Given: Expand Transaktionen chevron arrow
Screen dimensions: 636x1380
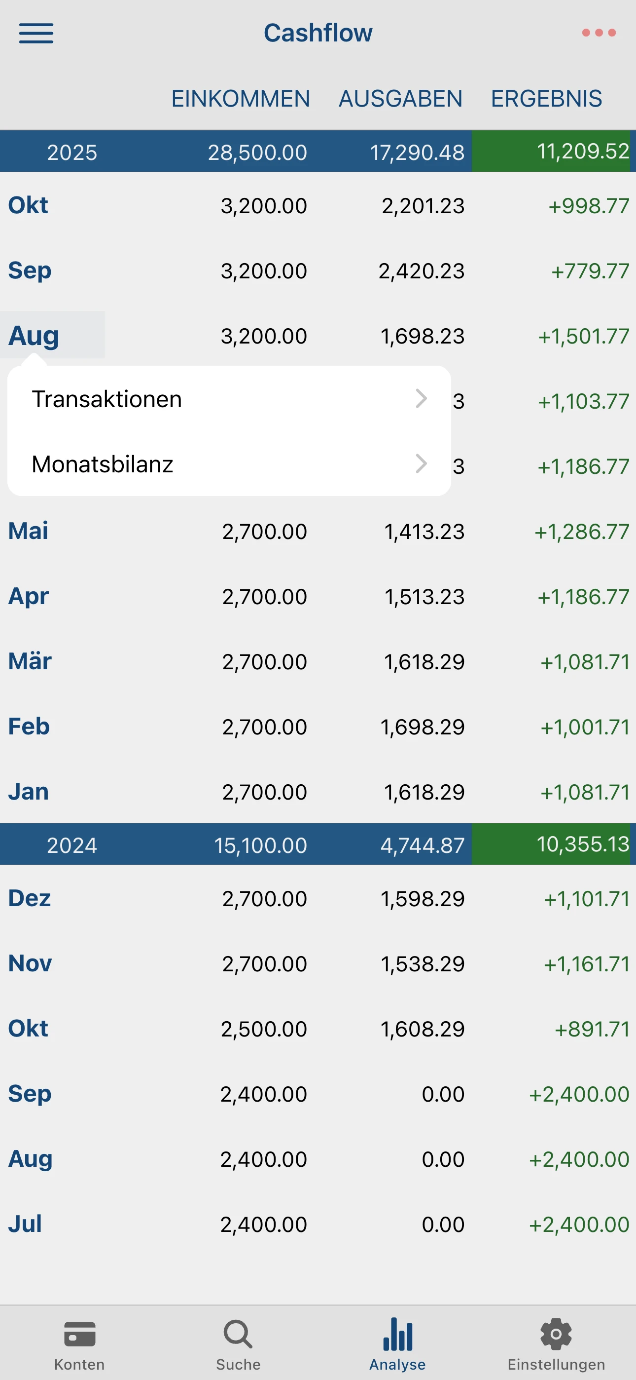Looking at the screenshot, I should (x=422, y=399).
